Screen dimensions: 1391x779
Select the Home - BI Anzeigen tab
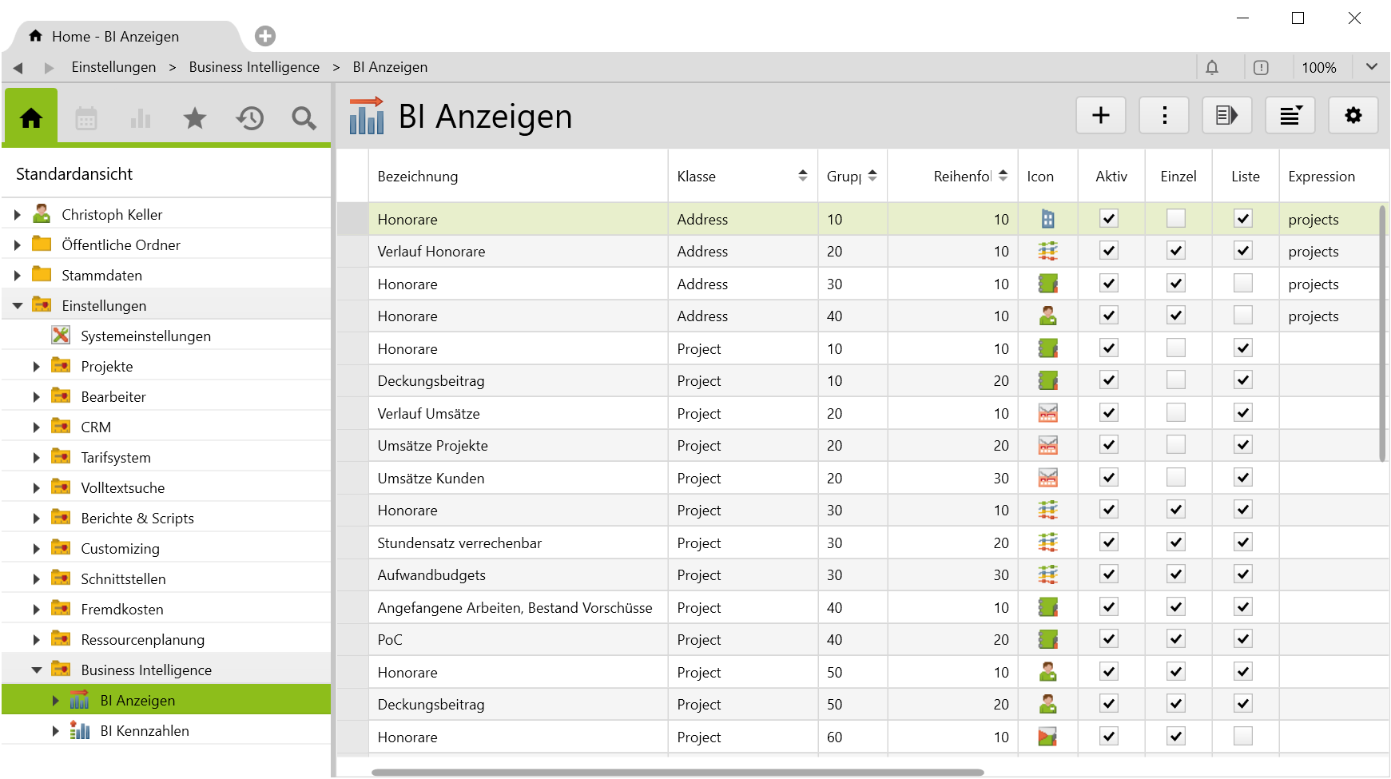pyautogui.click(x=115, y=37)
